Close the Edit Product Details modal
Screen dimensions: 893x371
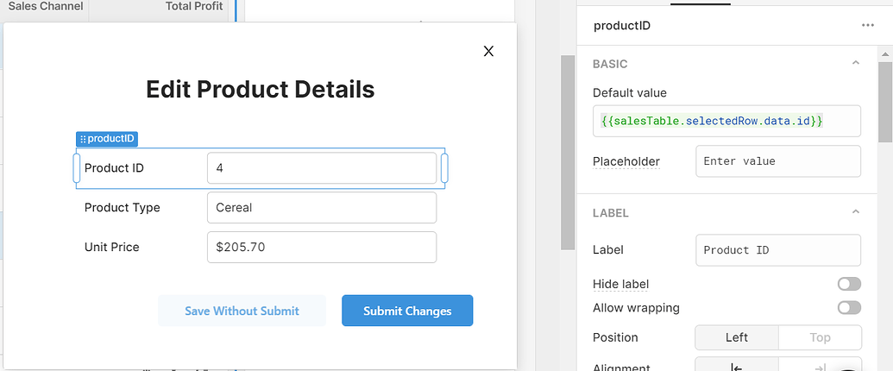point(488,51)
